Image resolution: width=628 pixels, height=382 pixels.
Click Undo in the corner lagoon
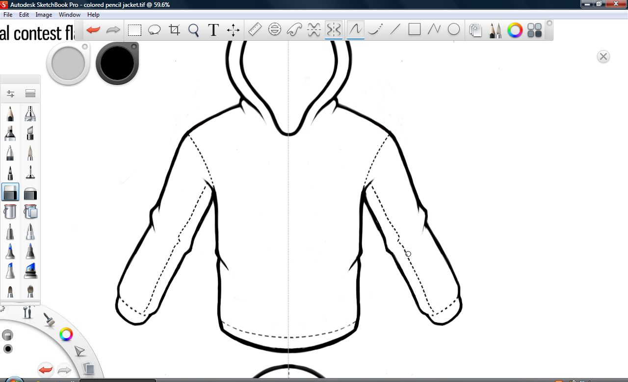coord(46,370)
